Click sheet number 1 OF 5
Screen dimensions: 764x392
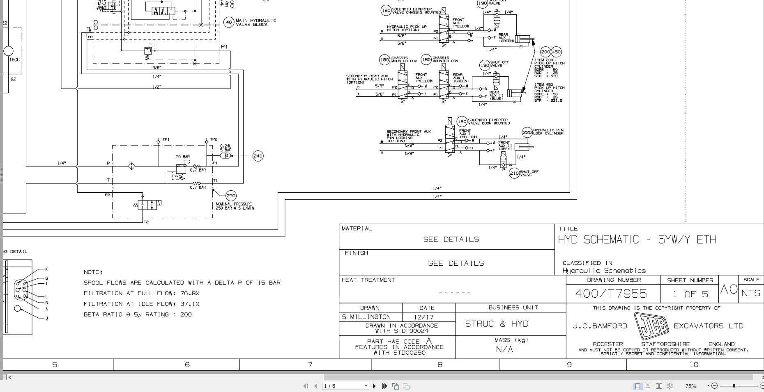click(x=690, y=294)
